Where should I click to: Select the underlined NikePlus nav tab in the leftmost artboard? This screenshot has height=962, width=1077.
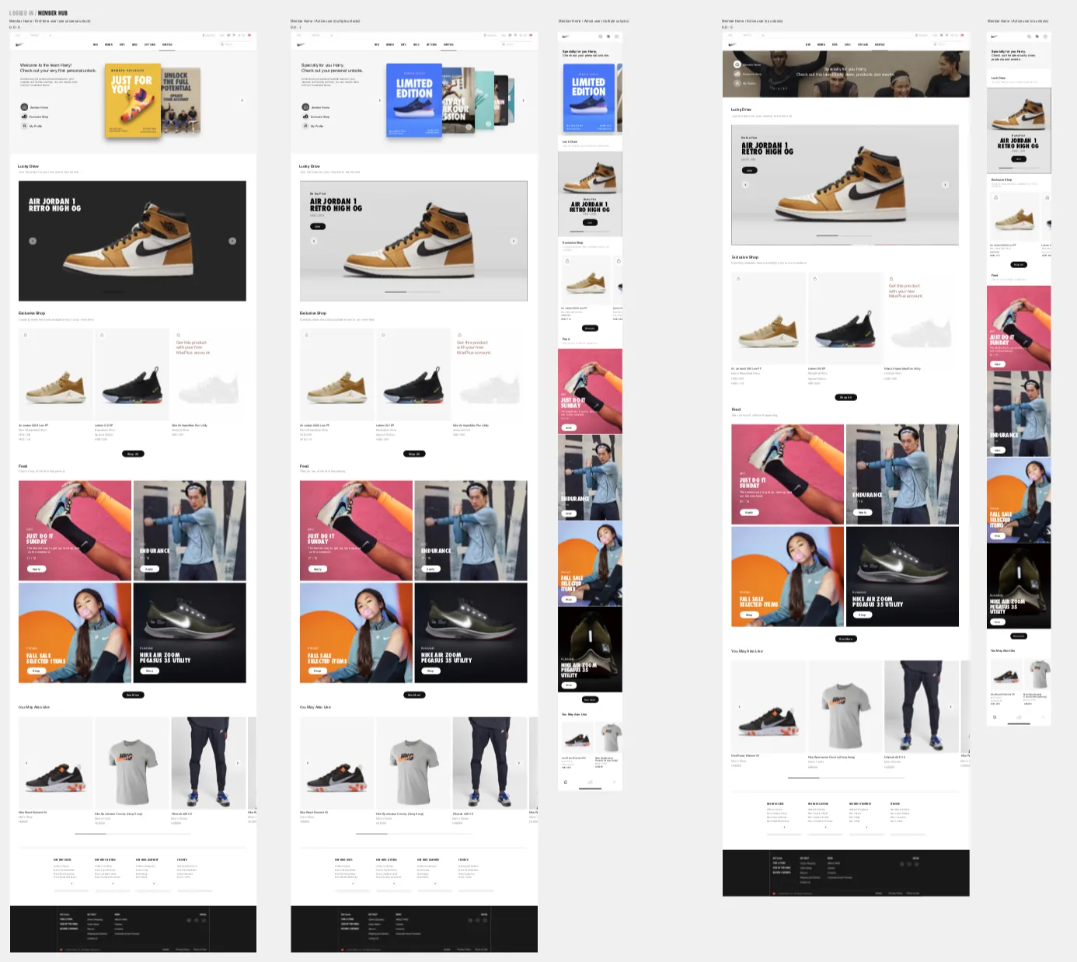[x=167, y=44]
